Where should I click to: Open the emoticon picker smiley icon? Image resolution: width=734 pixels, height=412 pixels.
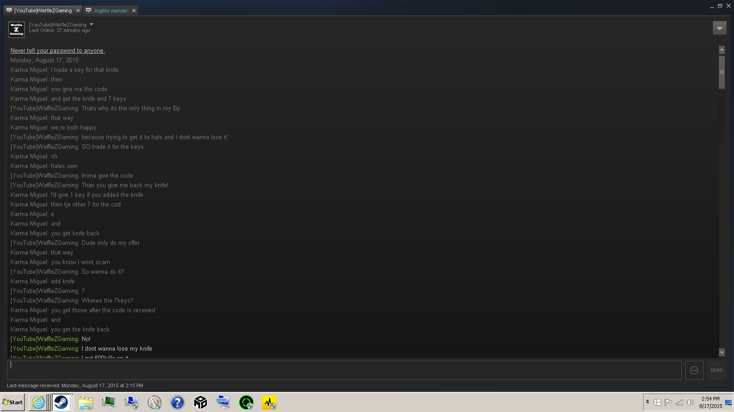pyautogui.click(x=694, y=370)
